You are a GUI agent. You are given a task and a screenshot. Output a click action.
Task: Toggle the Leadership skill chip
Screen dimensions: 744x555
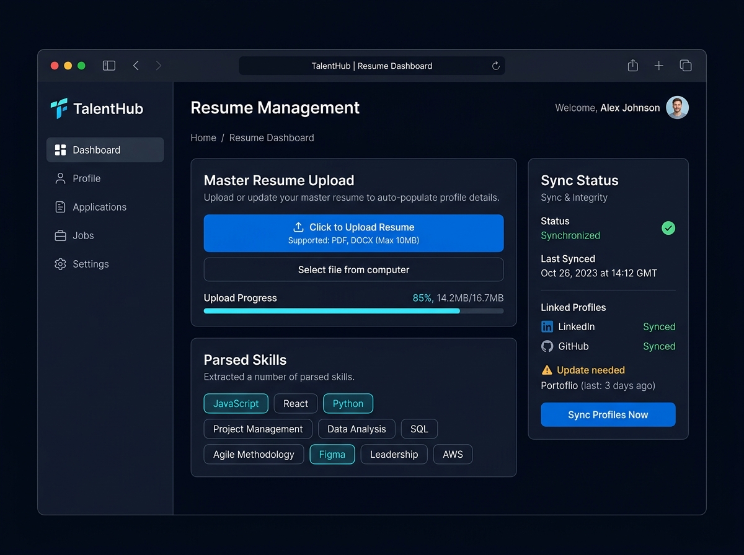(394, 454)
